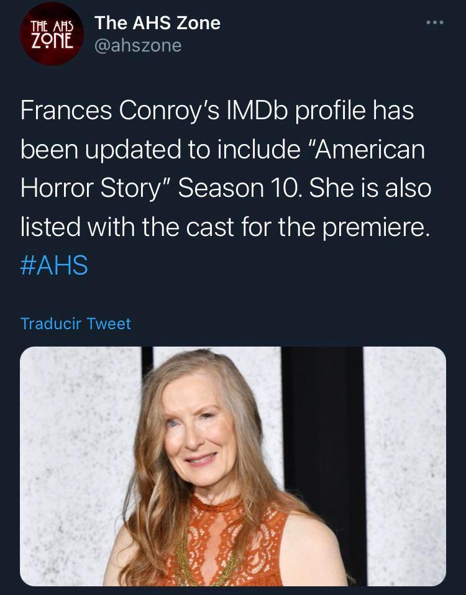
Task: Open the attached photo of the woman
Action: 233,466
